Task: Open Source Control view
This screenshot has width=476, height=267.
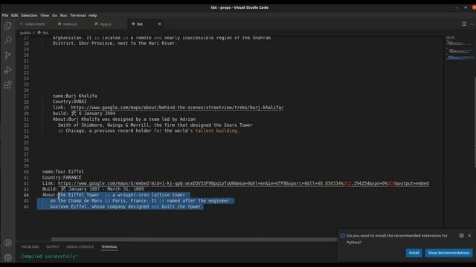Action: click(8, 55)
